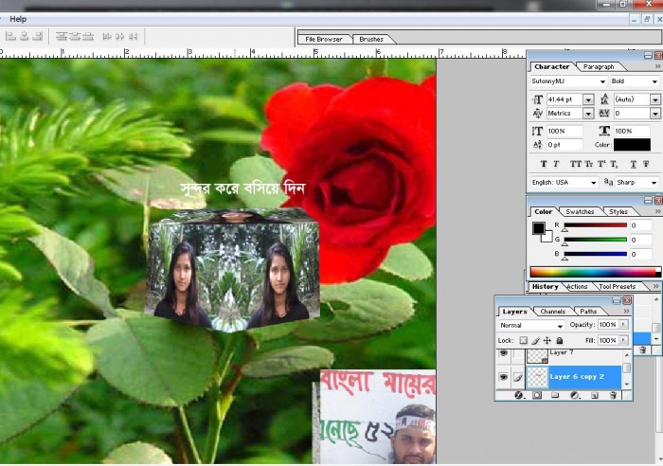Open the File Browser tab
The image size is (663, 466).
(324, 39)
